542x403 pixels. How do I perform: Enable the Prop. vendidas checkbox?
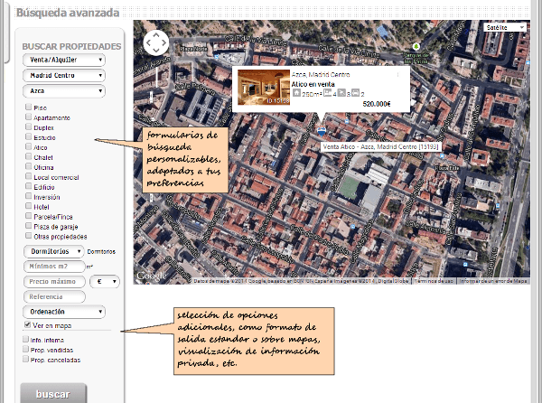[26, 350]
